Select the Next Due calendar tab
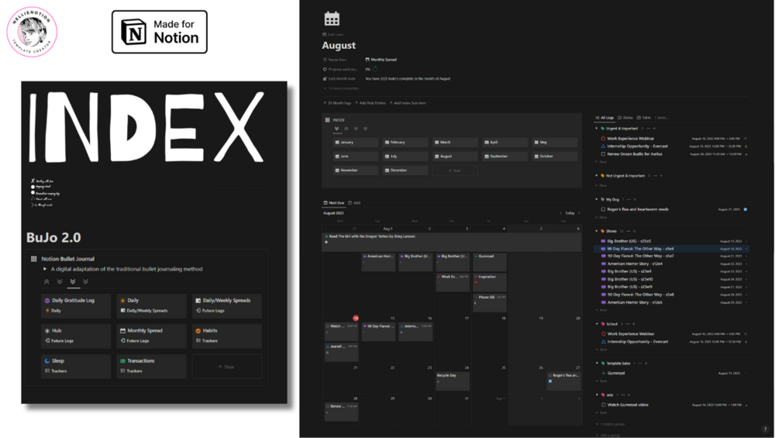 click(333, 202)
